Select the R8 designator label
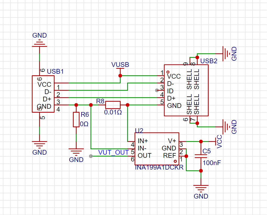The height and width of the screenshot is (215, 267). [x=100, y=101]
